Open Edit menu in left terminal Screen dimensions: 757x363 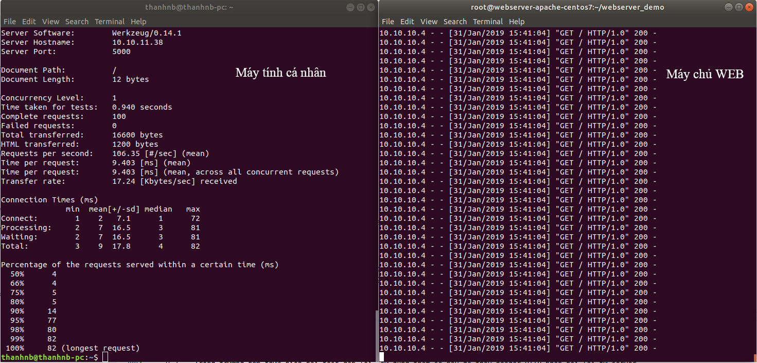[x=29, y=22]
